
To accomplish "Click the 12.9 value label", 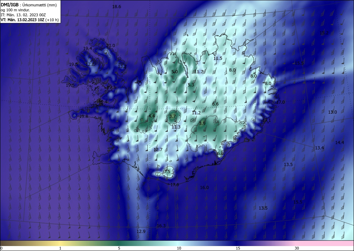I will point(141,232).
